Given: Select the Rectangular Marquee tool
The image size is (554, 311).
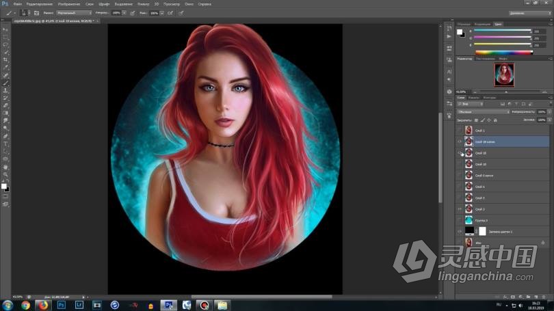Looking at the screenshot, I should (x=5, y=37).
